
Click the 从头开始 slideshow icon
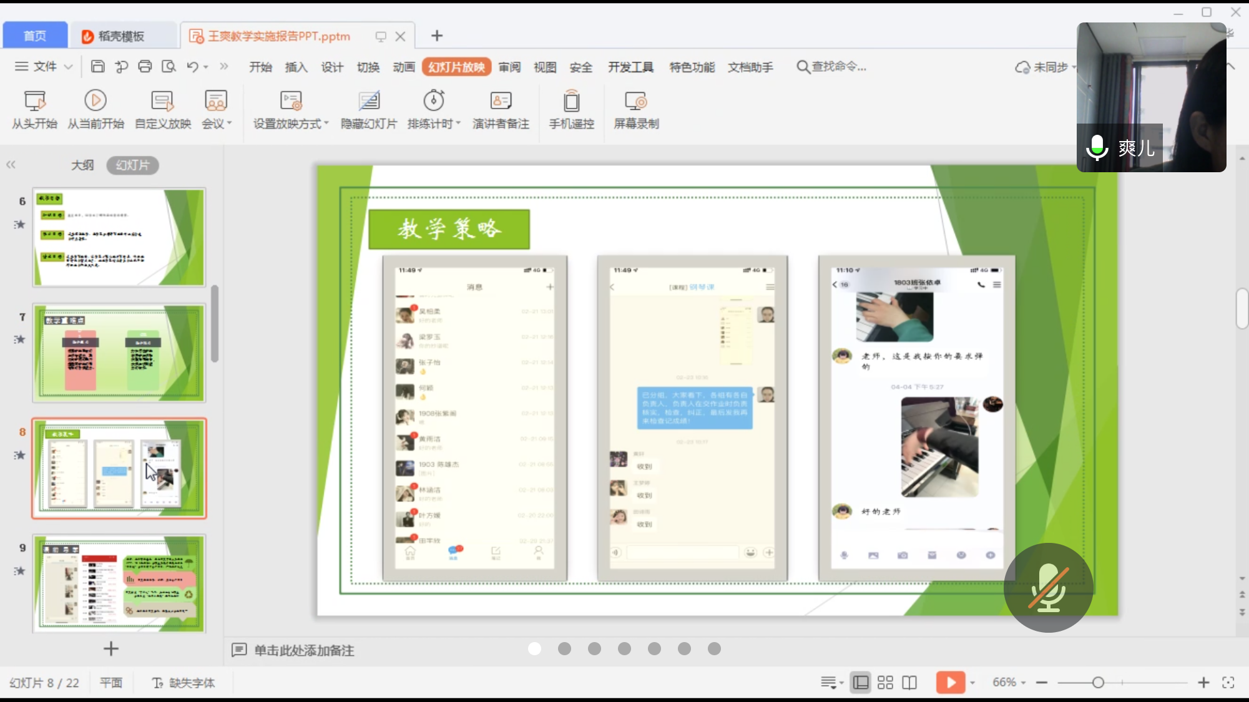34,101
